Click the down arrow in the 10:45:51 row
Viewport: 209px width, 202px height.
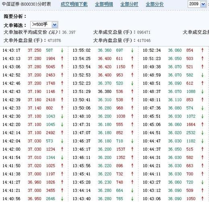(203, 116)
